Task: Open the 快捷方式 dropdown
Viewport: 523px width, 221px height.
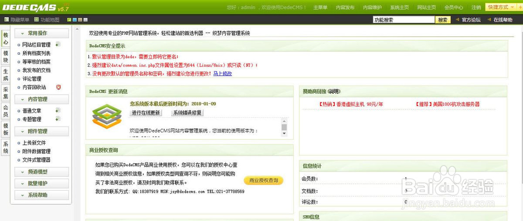Action: pyautogui.click(x=502, y=7)
